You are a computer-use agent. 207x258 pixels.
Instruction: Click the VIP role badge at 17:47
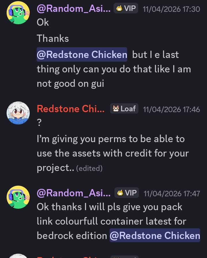(x=127, y=193)
